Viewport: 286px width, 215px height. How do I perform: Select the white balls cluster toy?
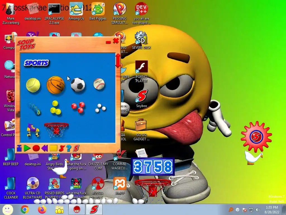coord(100,108)
